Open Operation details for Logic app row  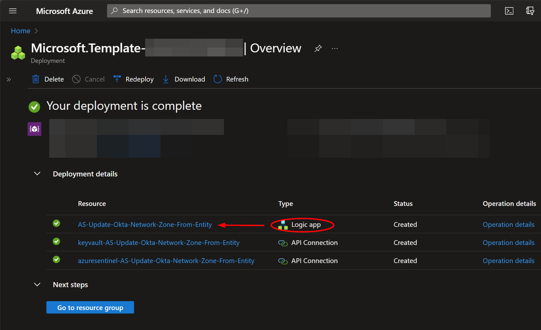(509, 225)
